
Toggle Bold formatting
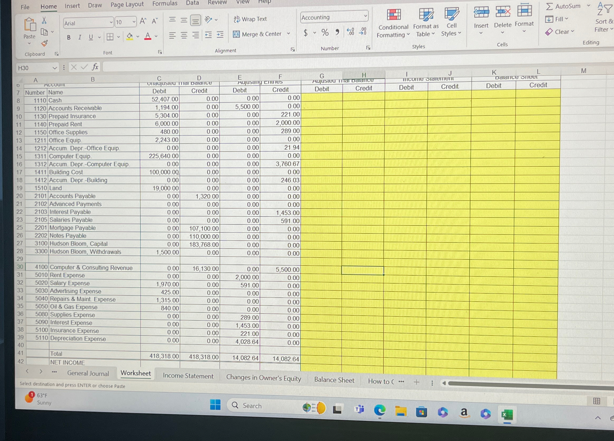(69, 37)
